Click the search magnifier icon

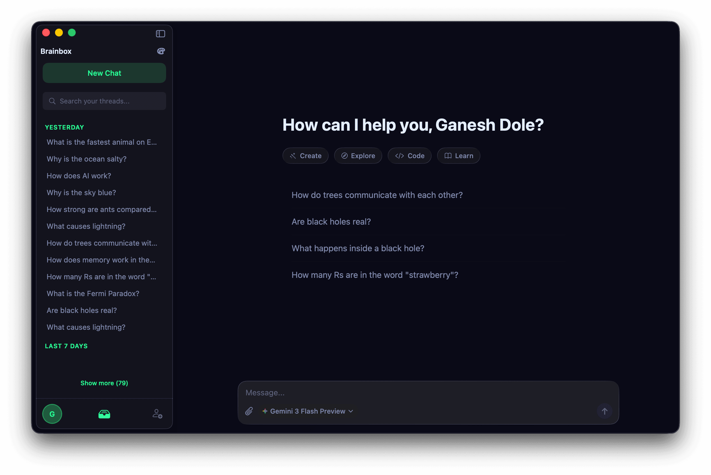52,101
